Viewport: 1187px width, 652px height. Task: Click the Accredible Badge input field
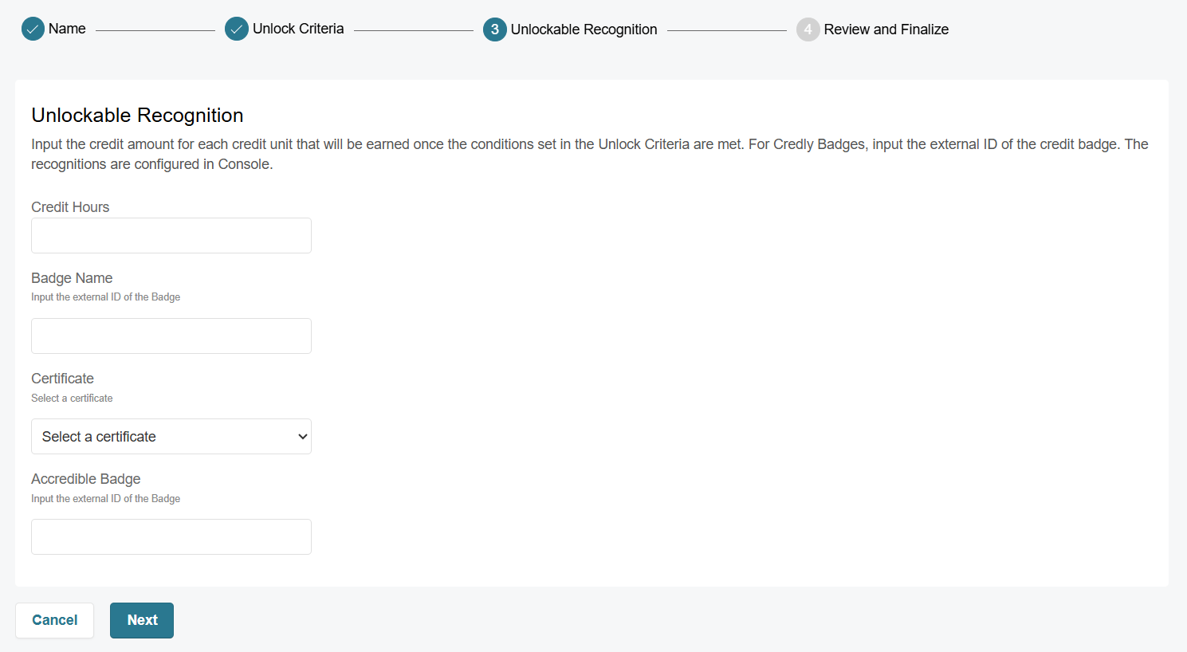[x=171, y=537]
